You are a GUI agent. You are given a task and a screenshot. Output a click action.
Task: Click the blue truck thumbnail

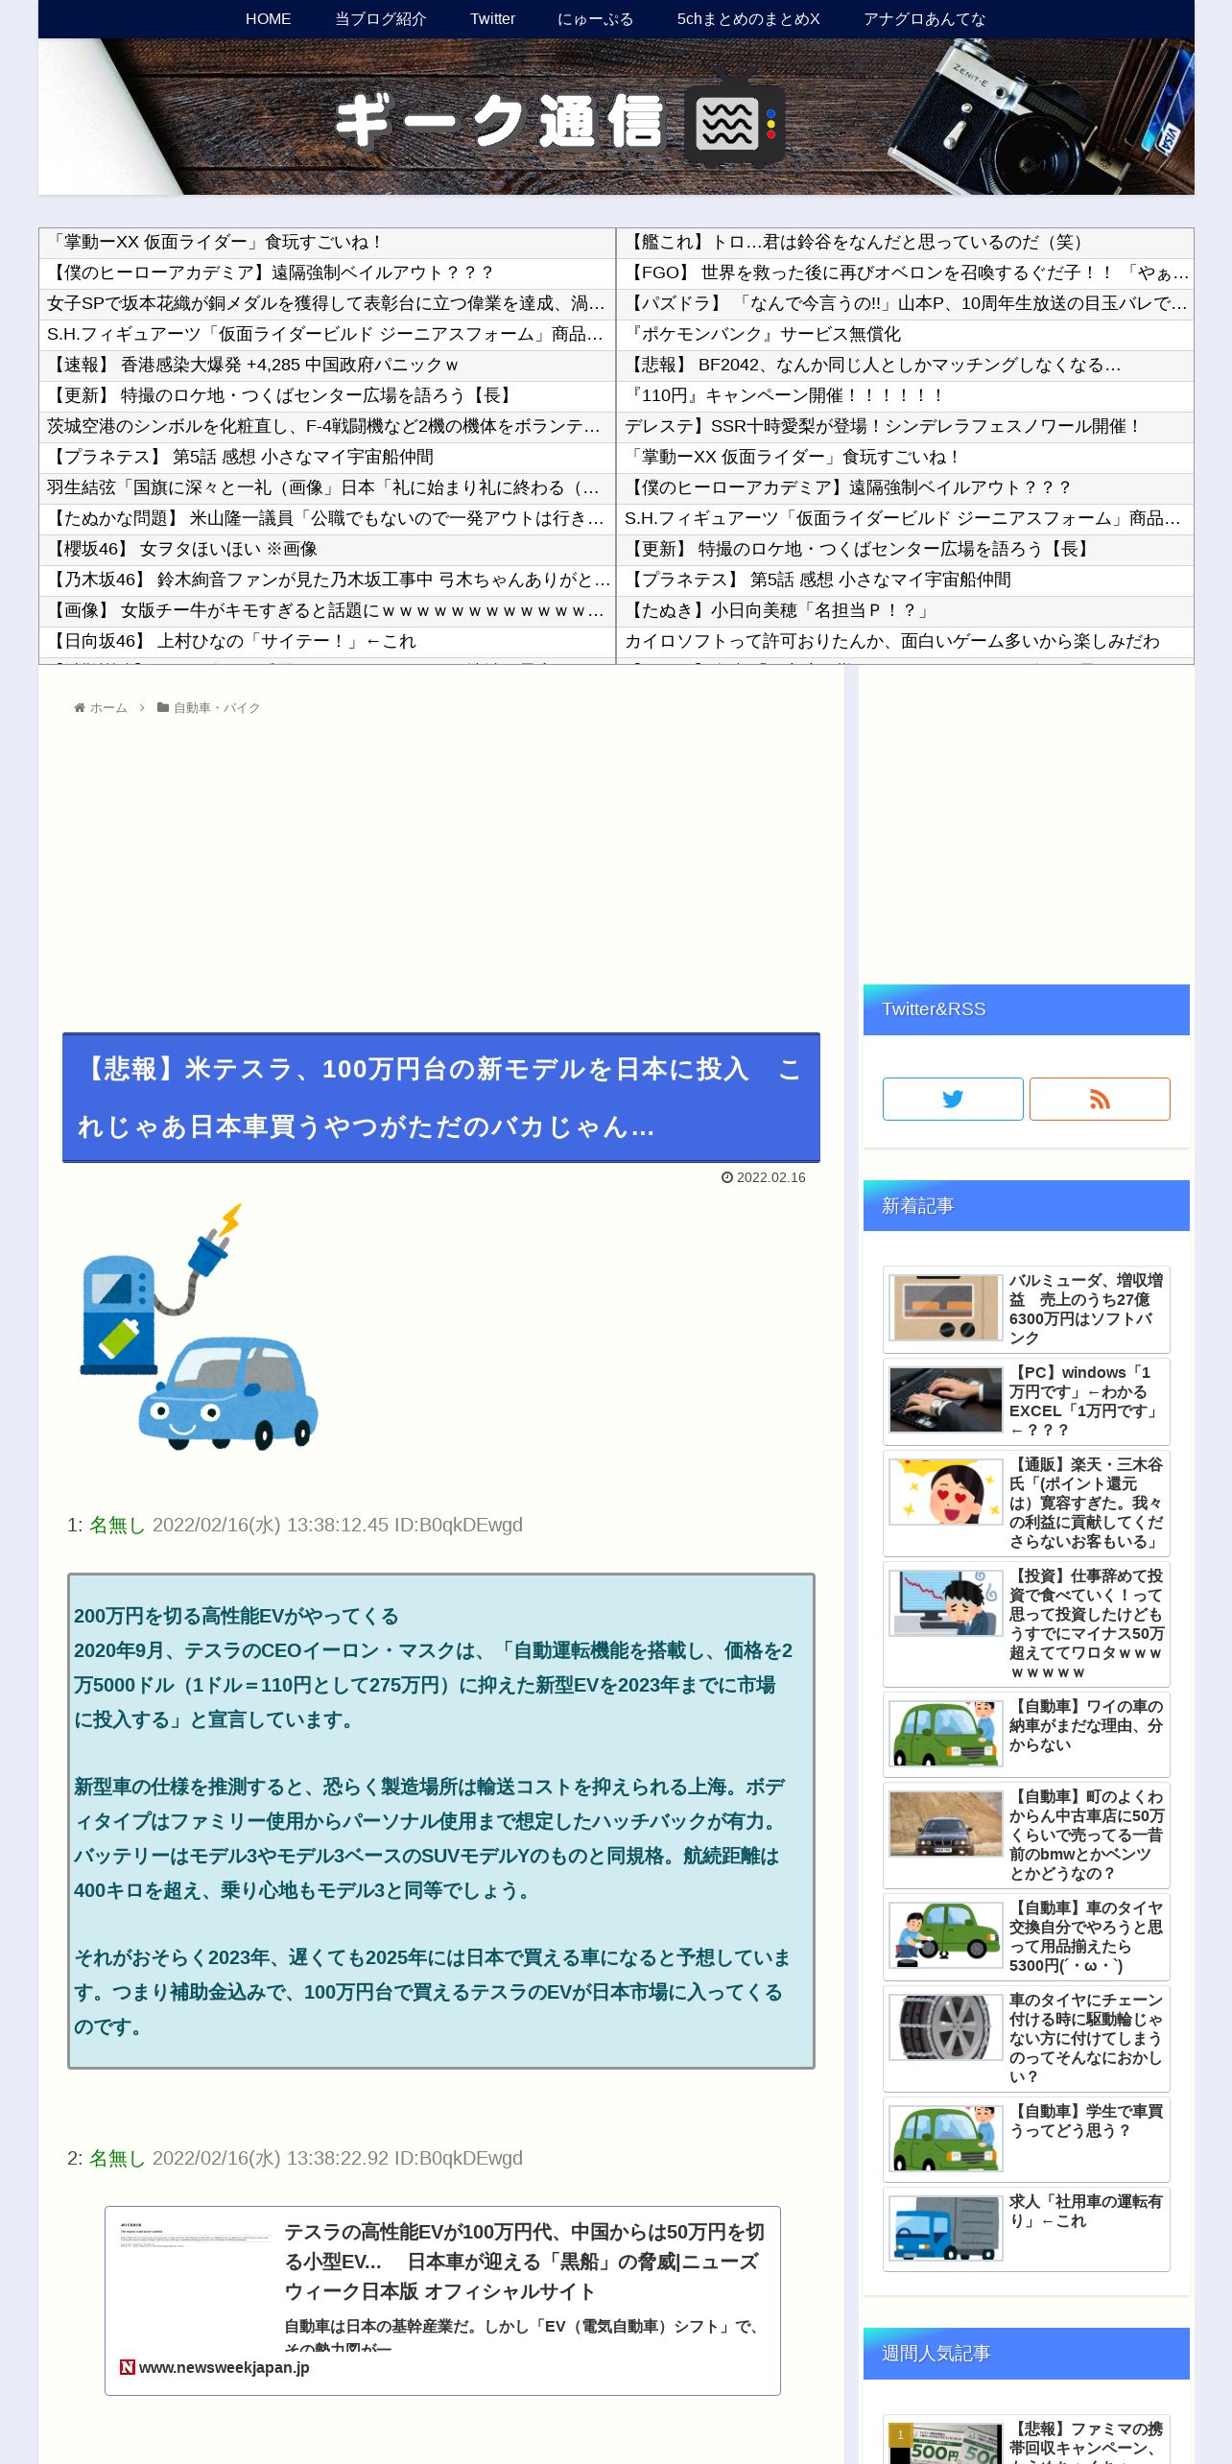click(x=945, y=2229)
